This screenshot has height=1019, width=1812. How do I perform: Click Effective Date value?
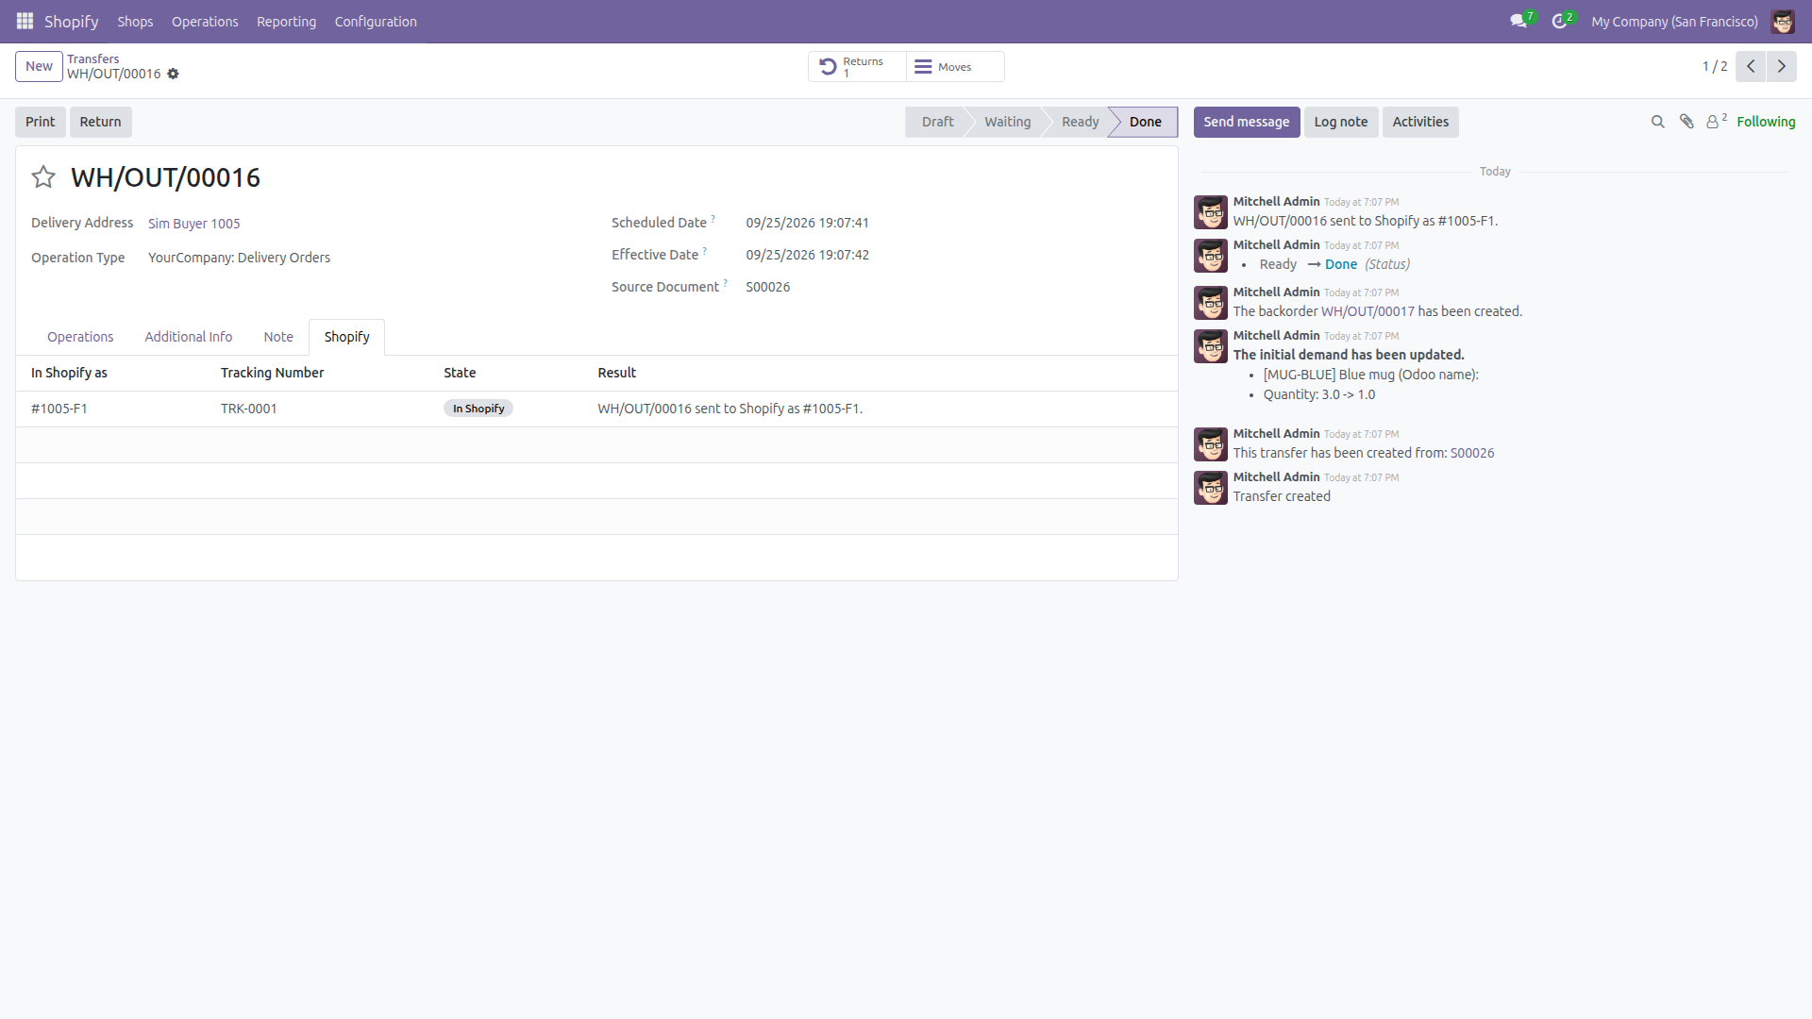click(808, 255)
